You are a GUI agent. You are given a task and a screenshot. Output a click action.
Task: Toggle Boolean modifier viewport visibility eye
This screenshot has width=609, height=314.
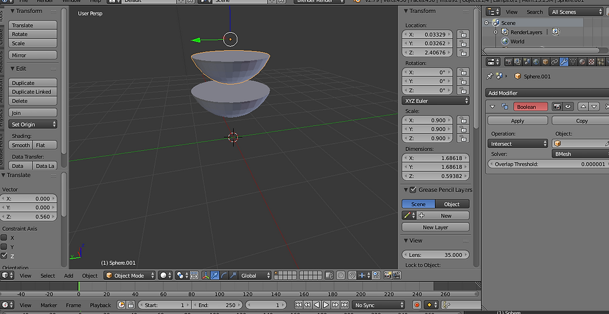coord(568,107)
